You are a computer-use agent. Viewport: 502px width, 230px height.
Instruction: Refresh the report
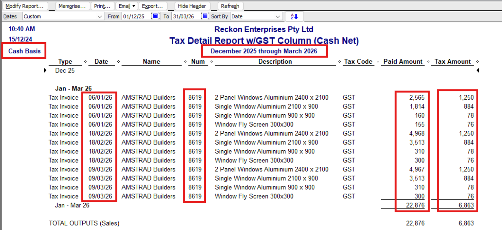click(x=230, y=6)
